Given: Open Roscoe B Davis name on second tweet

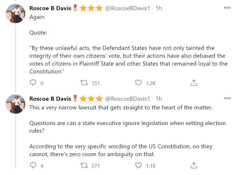Looking at the screenshot, I should (x=50, y=99).
